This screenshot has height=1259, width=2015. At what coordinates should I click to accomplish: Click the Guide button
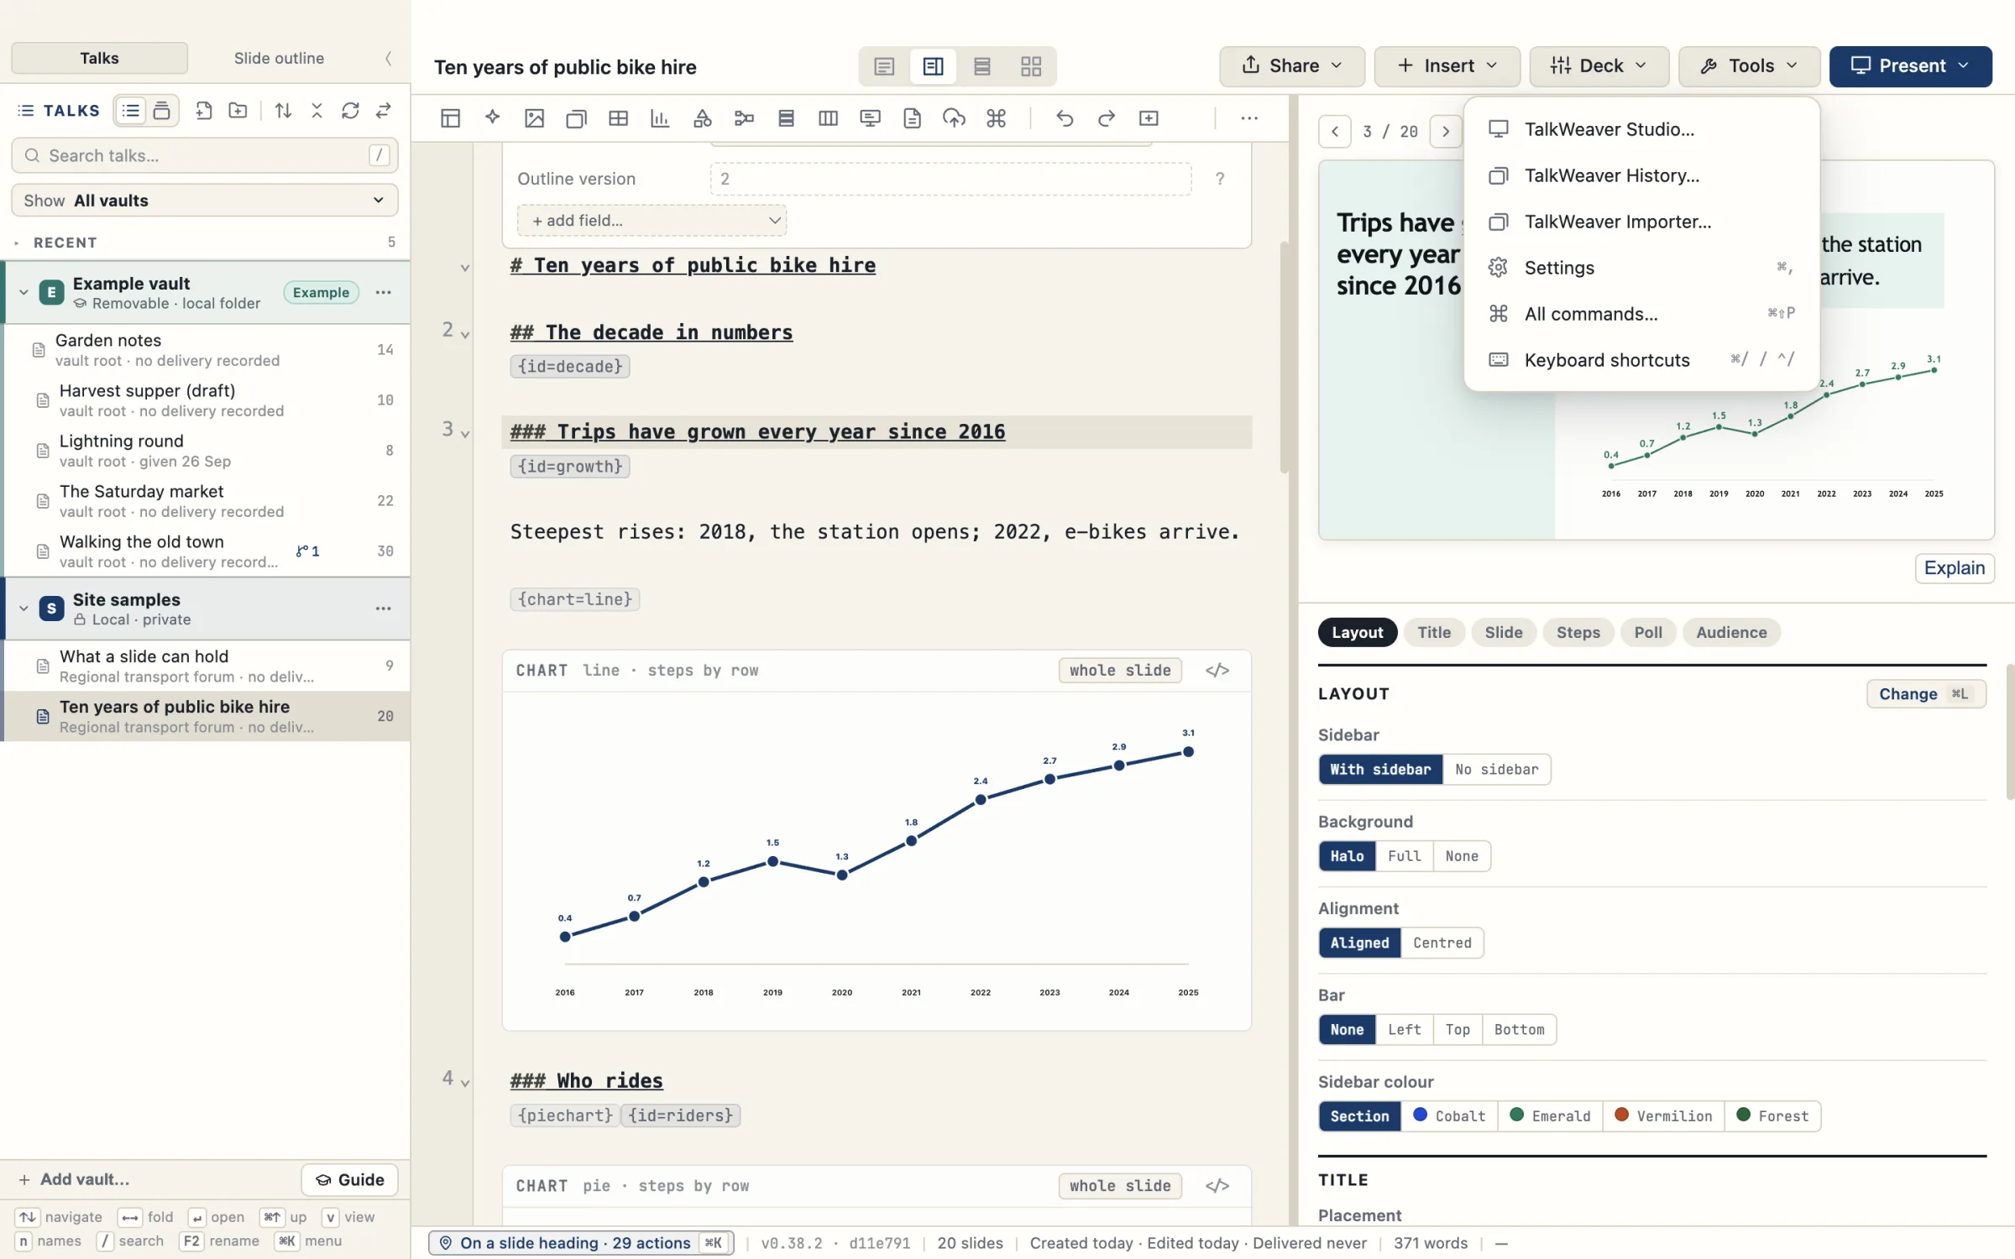(x=349, y=1180)
